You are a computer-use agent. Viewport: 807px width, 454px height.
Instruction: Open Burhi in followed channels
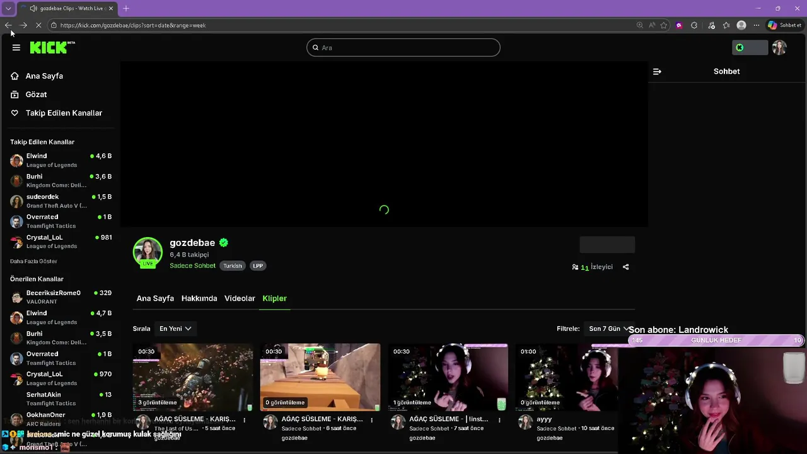(61, 180)
